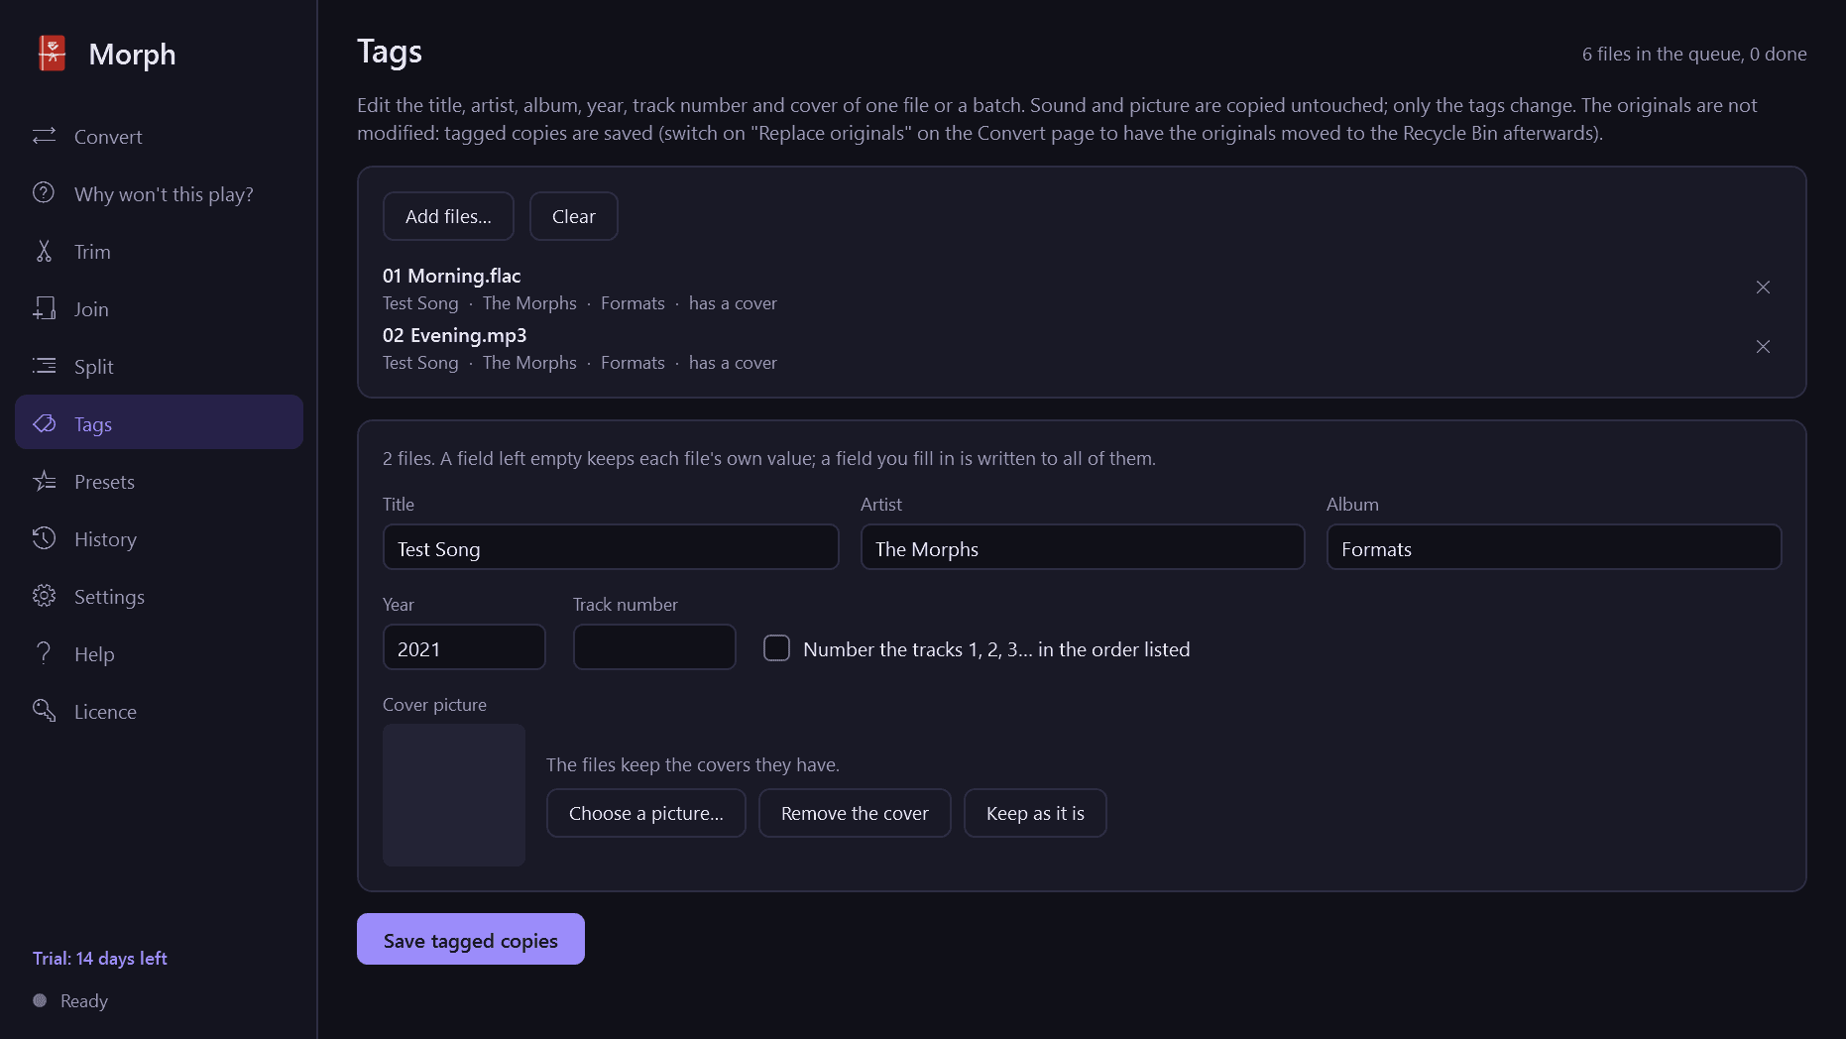Enable numbering tracks in the order listed
1846x1039 pixels.
pos(777,648)
